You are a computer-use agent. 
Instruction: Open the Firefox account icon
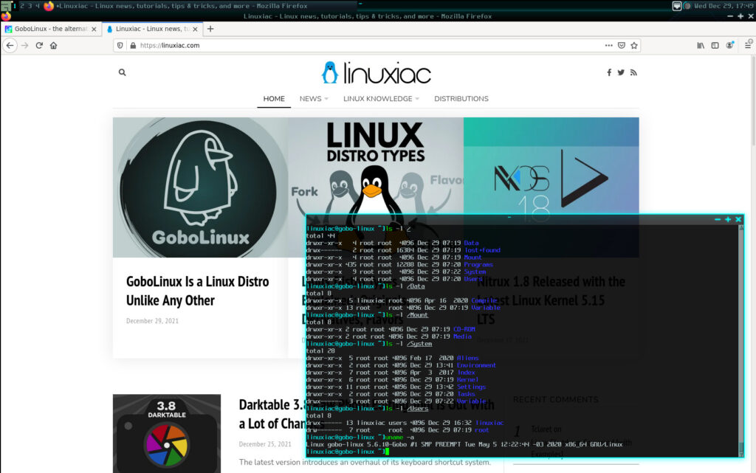[729, 45]
